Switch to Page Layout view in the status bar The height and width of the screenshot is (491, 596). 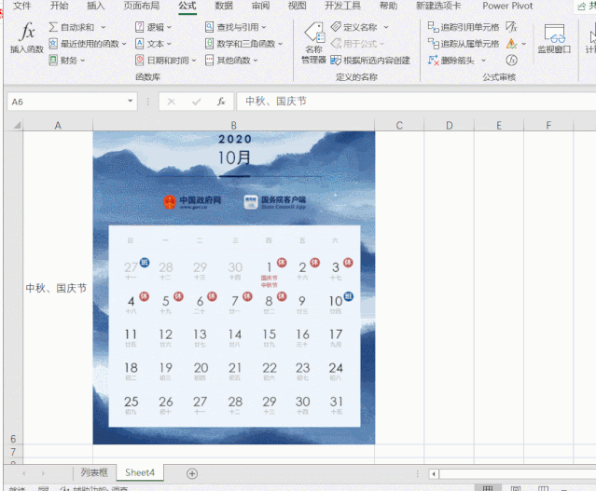[516, 488]
